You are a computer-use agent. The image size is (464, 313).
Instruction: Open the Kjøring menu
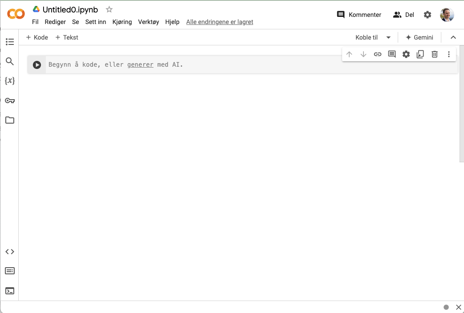[x=122, y=22]
